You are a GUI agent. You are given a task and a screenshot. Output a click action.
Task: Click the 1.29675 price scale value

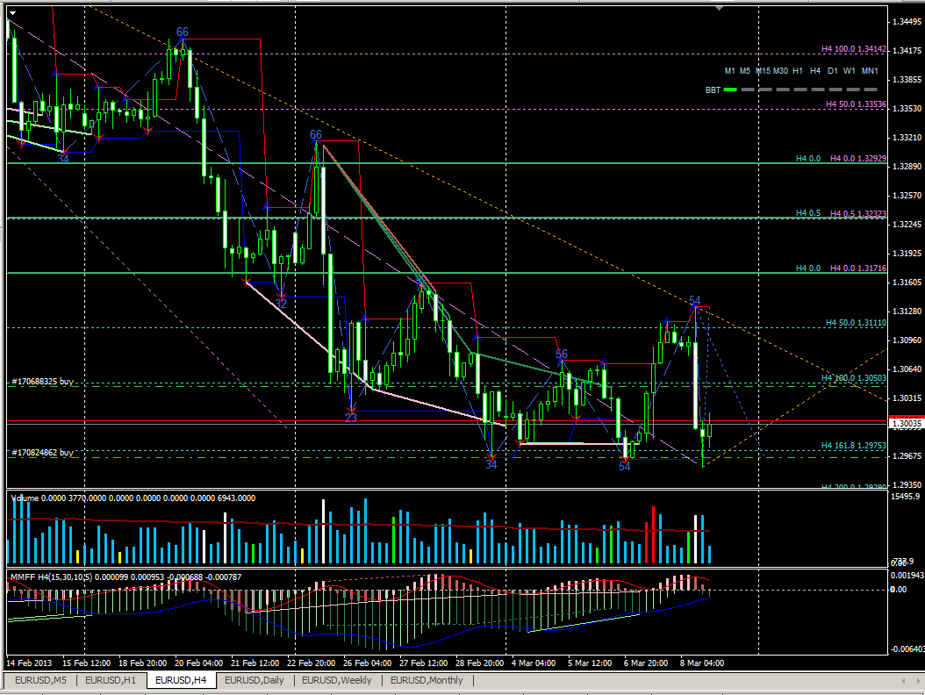point(907,455)
